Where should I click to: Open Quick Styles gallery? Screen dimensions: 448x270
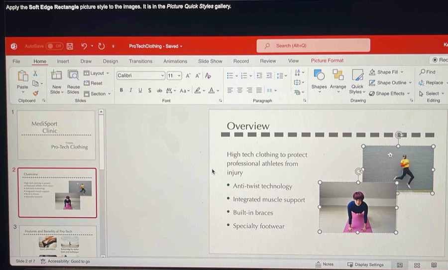357,82
